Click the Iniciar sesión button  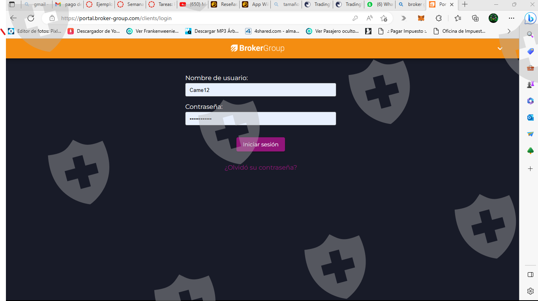point(261,144)
